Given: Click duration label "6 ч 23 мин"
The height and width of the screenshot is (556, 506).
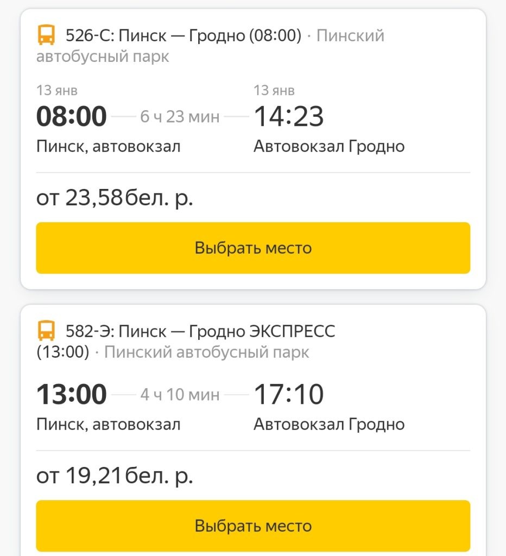Looking at the screenshot, I should 180,117.
